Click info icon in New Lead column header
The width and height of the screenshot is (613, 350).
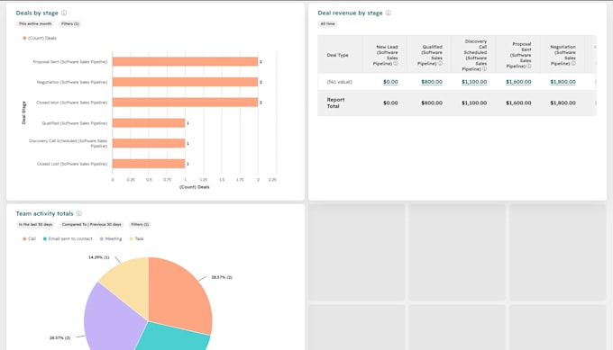(396, 63)
